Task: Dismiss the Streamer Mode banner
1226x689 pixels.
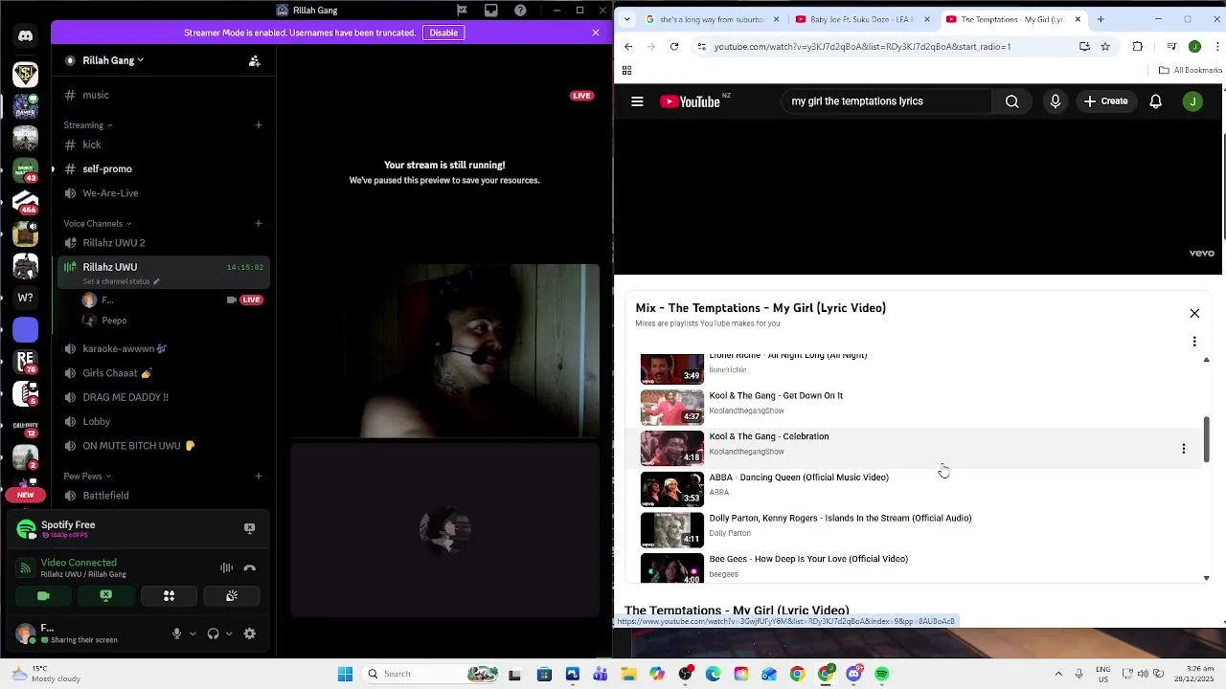Action: point(596,33)
